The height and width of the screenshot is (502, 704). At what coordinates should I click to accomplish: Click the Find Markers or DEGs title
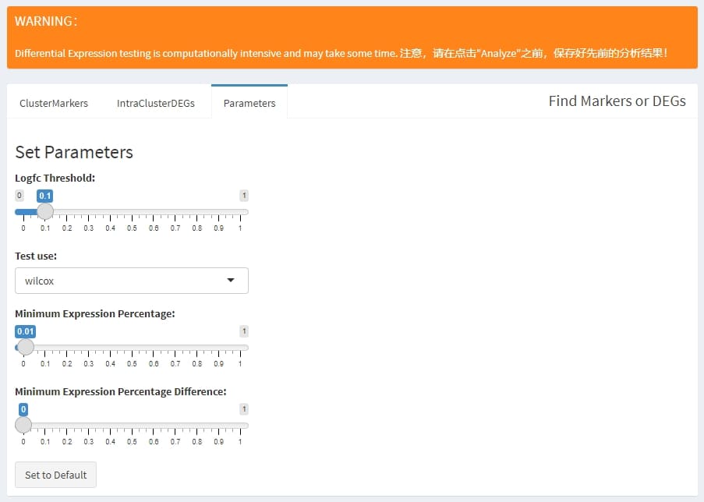[x=617, y=101]
